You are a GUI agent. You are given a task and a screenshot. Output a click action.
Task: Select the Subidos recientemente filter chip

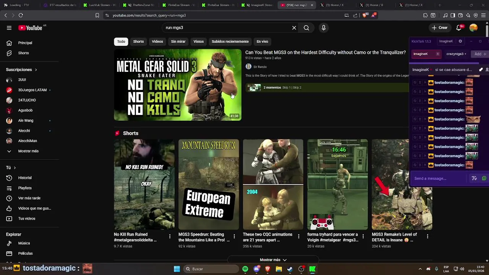(230, 41)
